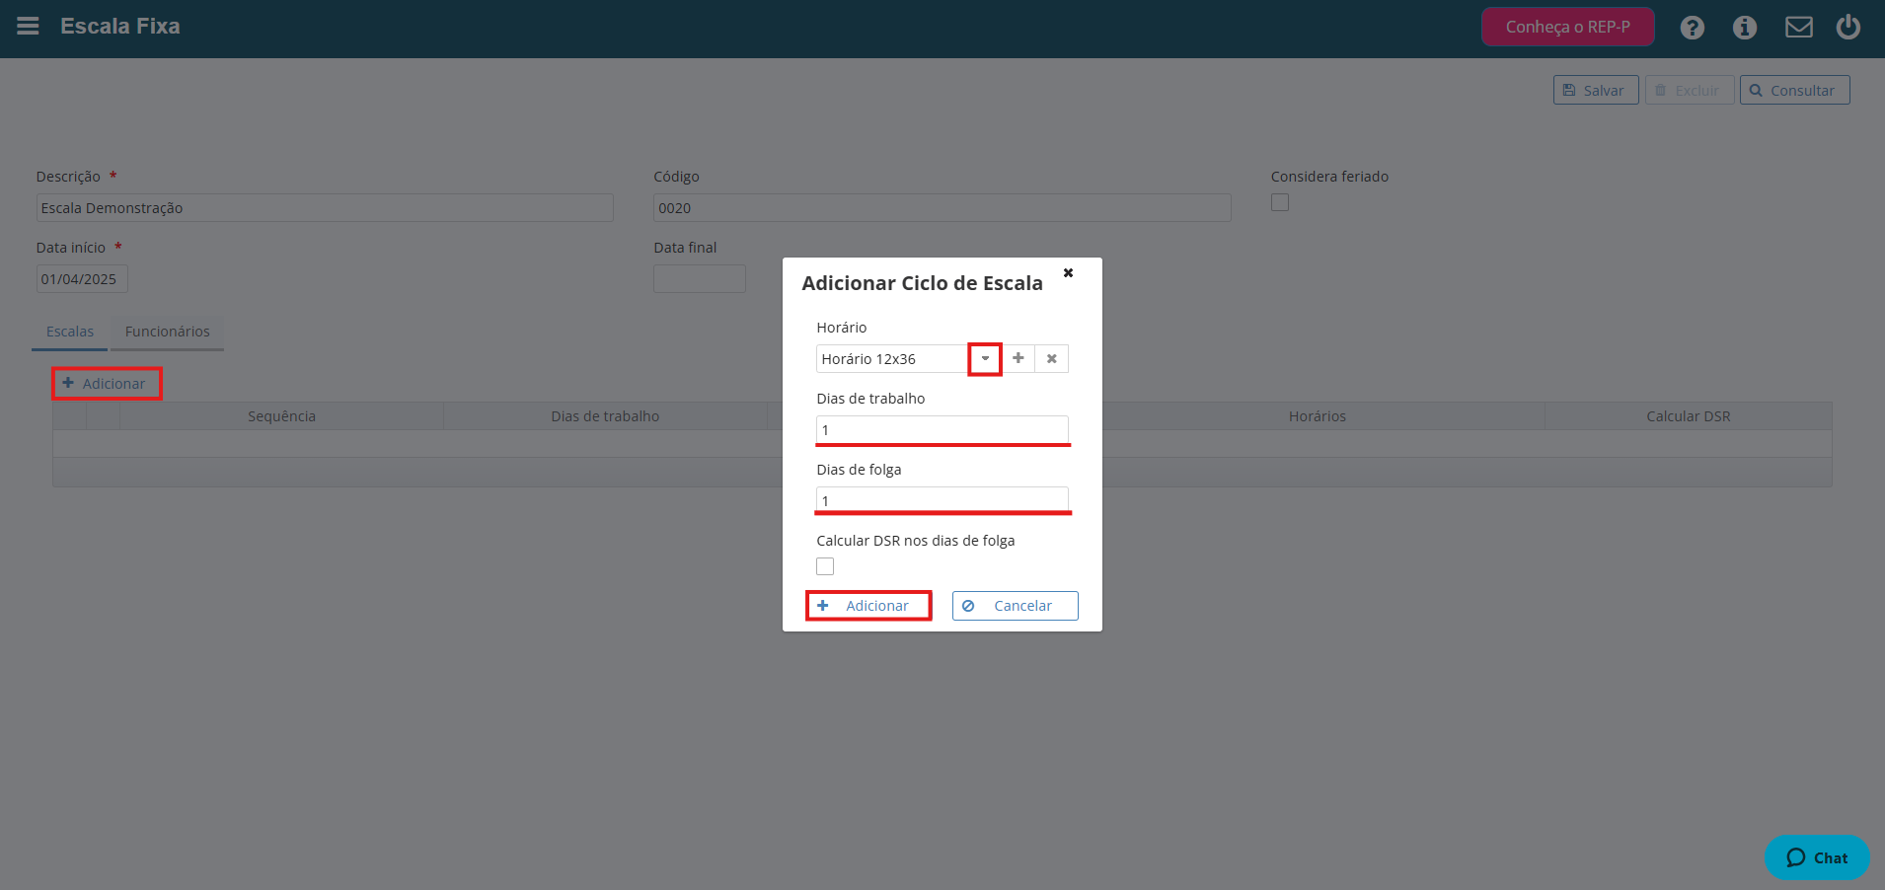Toggle Calcular DSR nos dias de folga checkbox
Viewport: 1885px width, 890px height.
[x=825, y=566]
